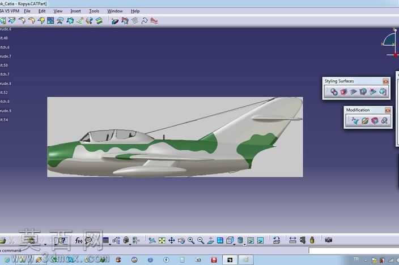399x265 pixels.
Task: Click the yellow-green kite-shaped surface icon
Action: point(41,20)
